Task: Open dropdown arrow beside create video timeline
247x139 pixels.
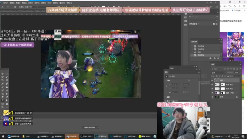Action: point(98,128)
